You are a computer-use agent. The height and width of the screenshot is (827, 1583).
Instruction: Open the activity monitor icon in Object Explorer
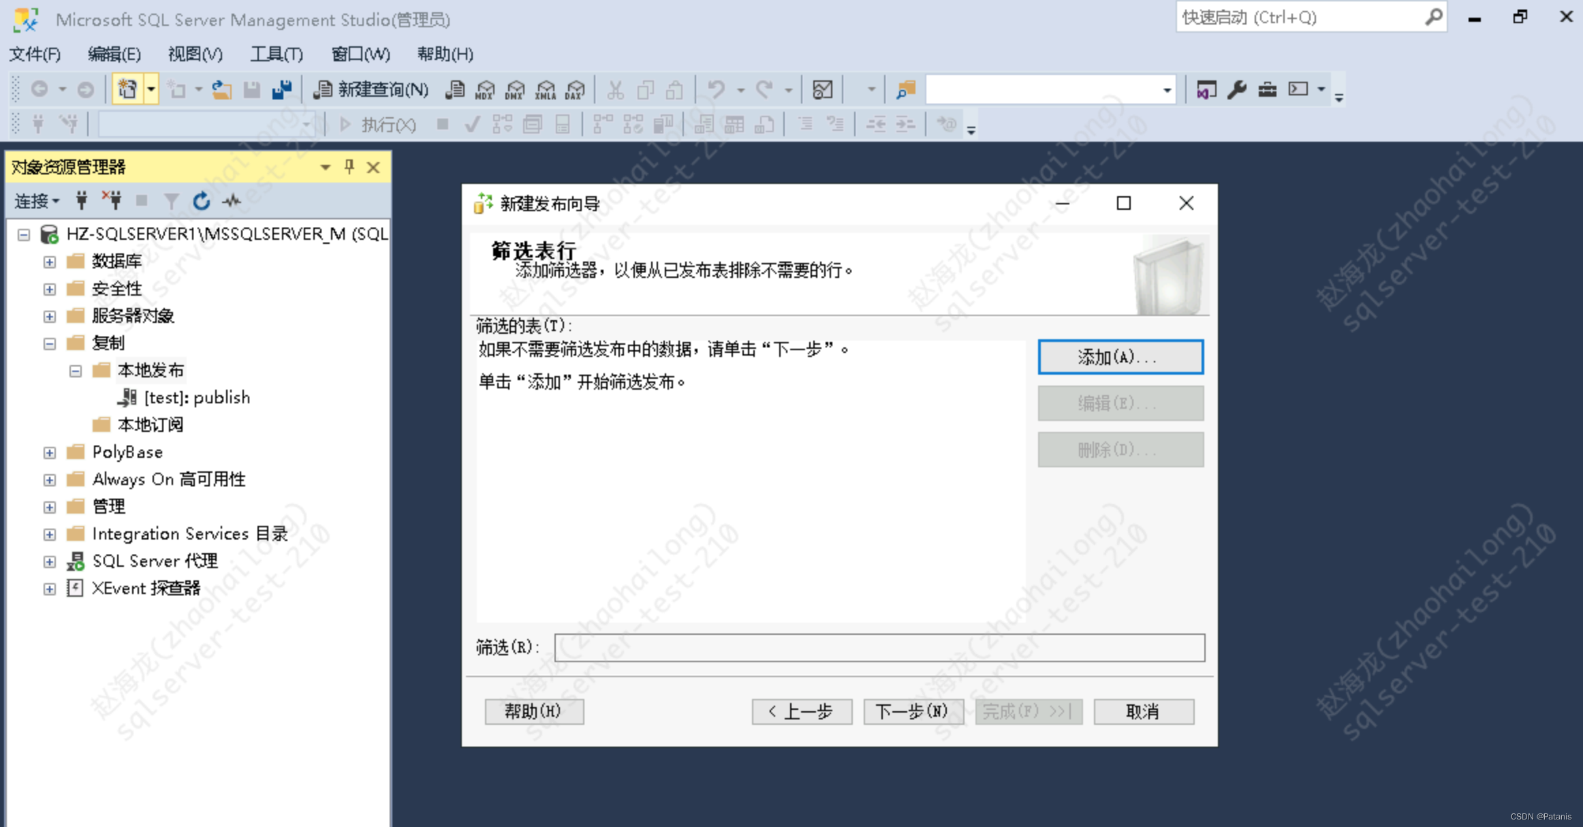tap(232, 200)
